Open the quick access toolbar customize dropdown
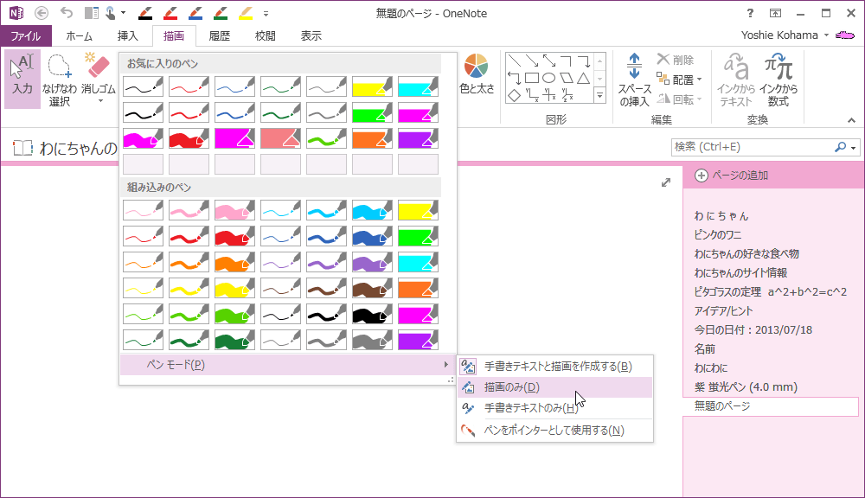Image resolution: width=865 pixels, height=498 pixels. pyautogui.click(x=266, y=13)
